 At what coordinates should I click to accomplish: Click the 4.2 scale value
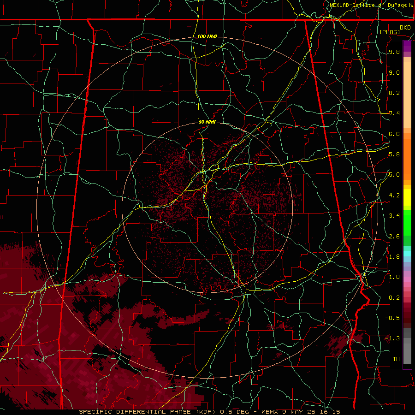[x=394, y=196]
